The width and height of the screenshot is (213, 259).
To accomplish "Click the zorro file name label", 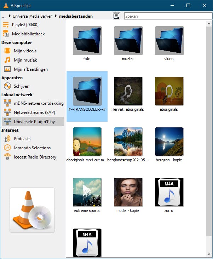I will tap(169, 211).
